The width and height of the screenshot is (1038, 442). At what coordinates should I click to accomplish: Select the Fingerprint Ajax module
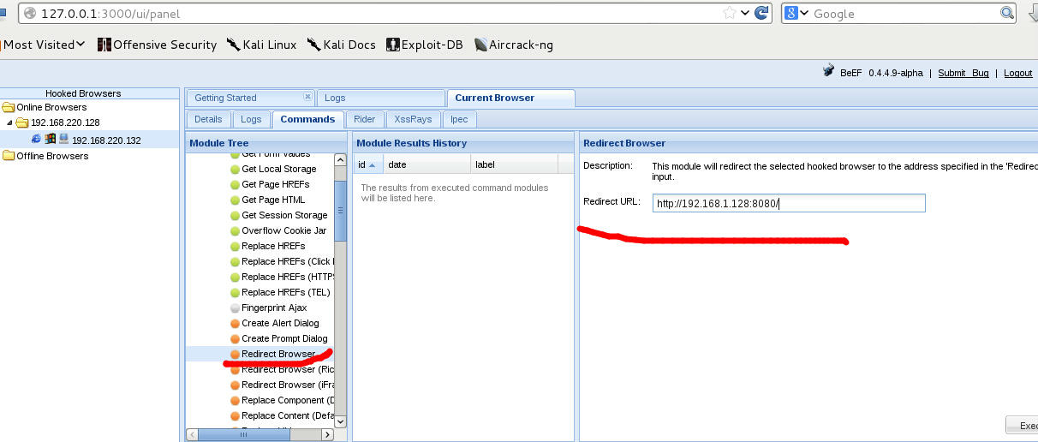point(274,308)
